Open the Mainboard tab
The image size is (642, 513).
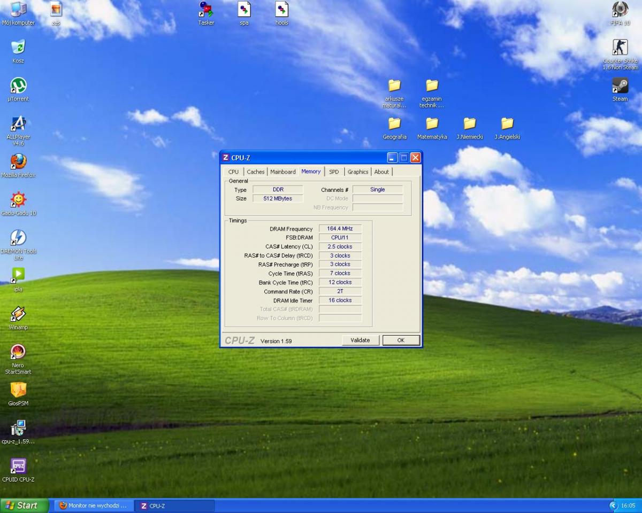coord(282,172)
